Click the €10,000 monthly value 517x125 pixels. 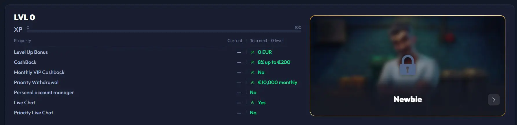[x=277, y=82]
